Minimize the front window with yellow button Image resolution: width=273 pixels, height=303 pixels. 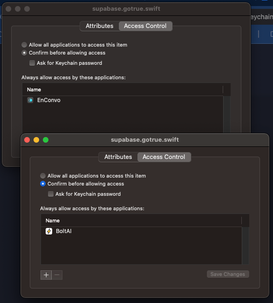coord(36,140)
